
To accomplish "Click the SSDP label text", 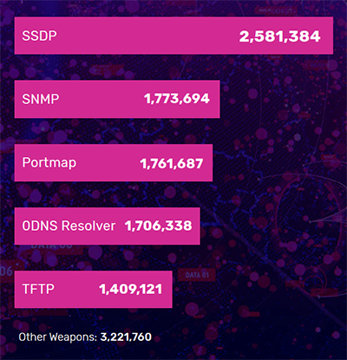I will (x=39, y=36).
